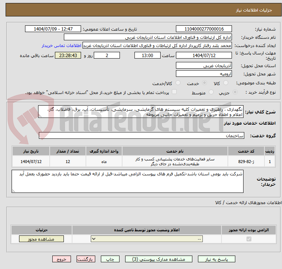
Task: Click the چاپ print button
Action: [x=110, y=259]
